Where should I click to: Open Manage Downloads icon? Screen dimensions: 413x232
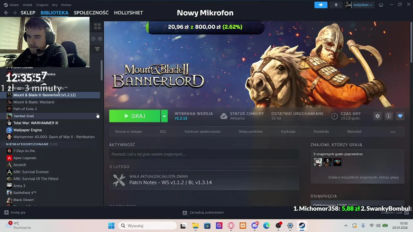pos(185,213)
